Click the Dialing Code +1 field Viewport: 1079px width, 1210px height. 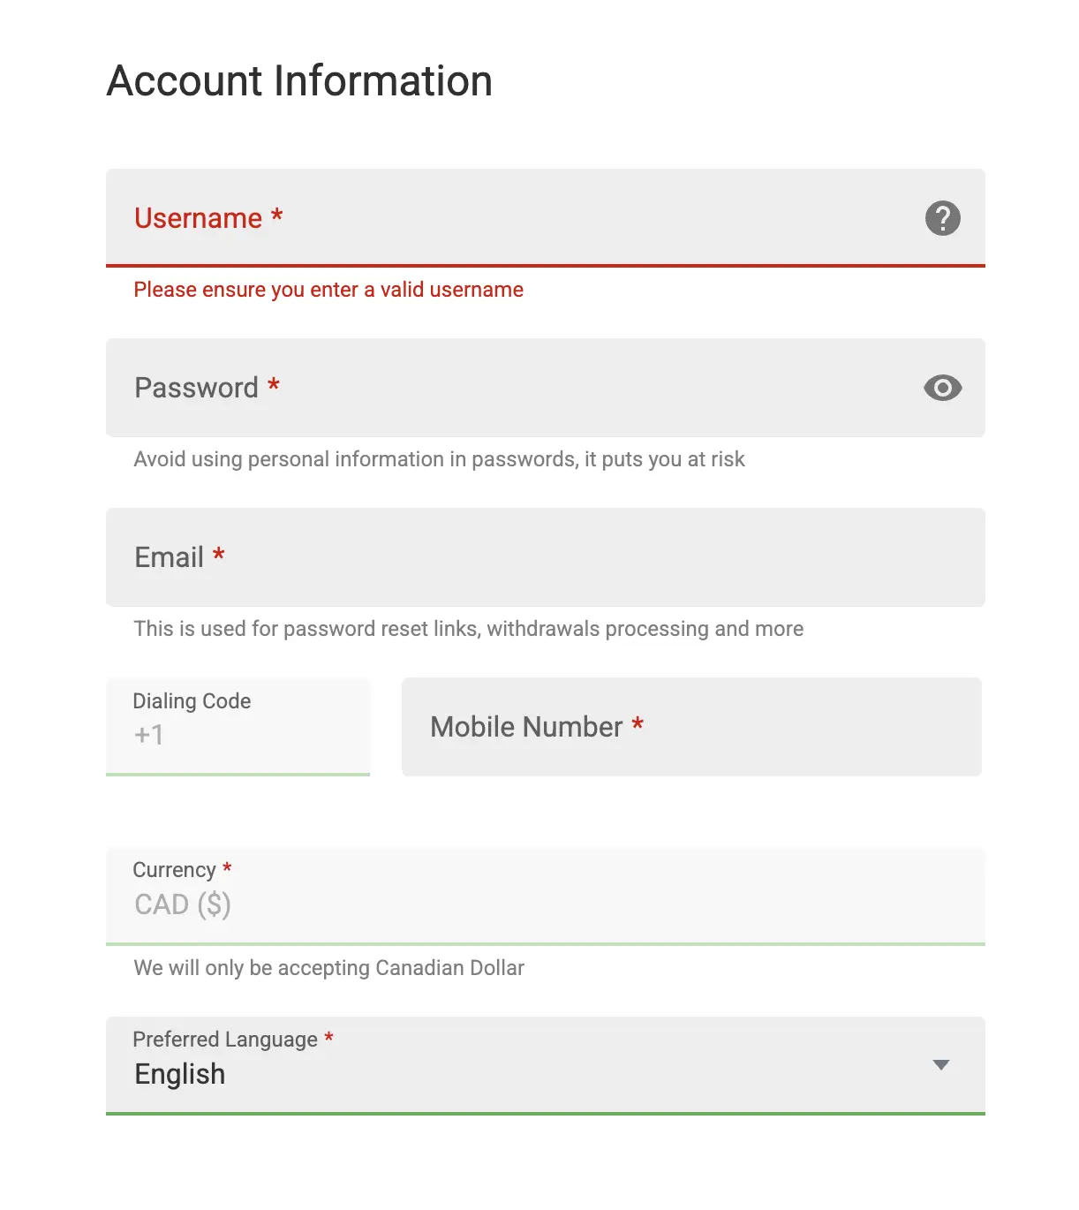[238, 727]
